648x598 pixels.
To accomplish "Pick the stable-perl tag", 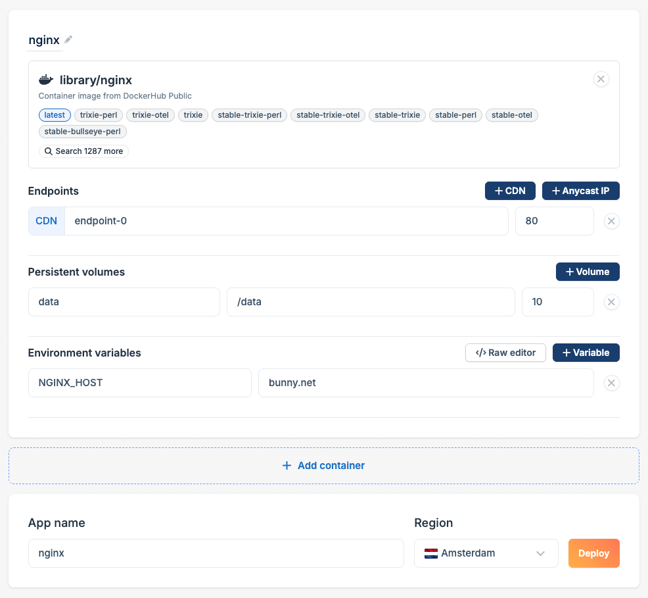I will 455,115.
